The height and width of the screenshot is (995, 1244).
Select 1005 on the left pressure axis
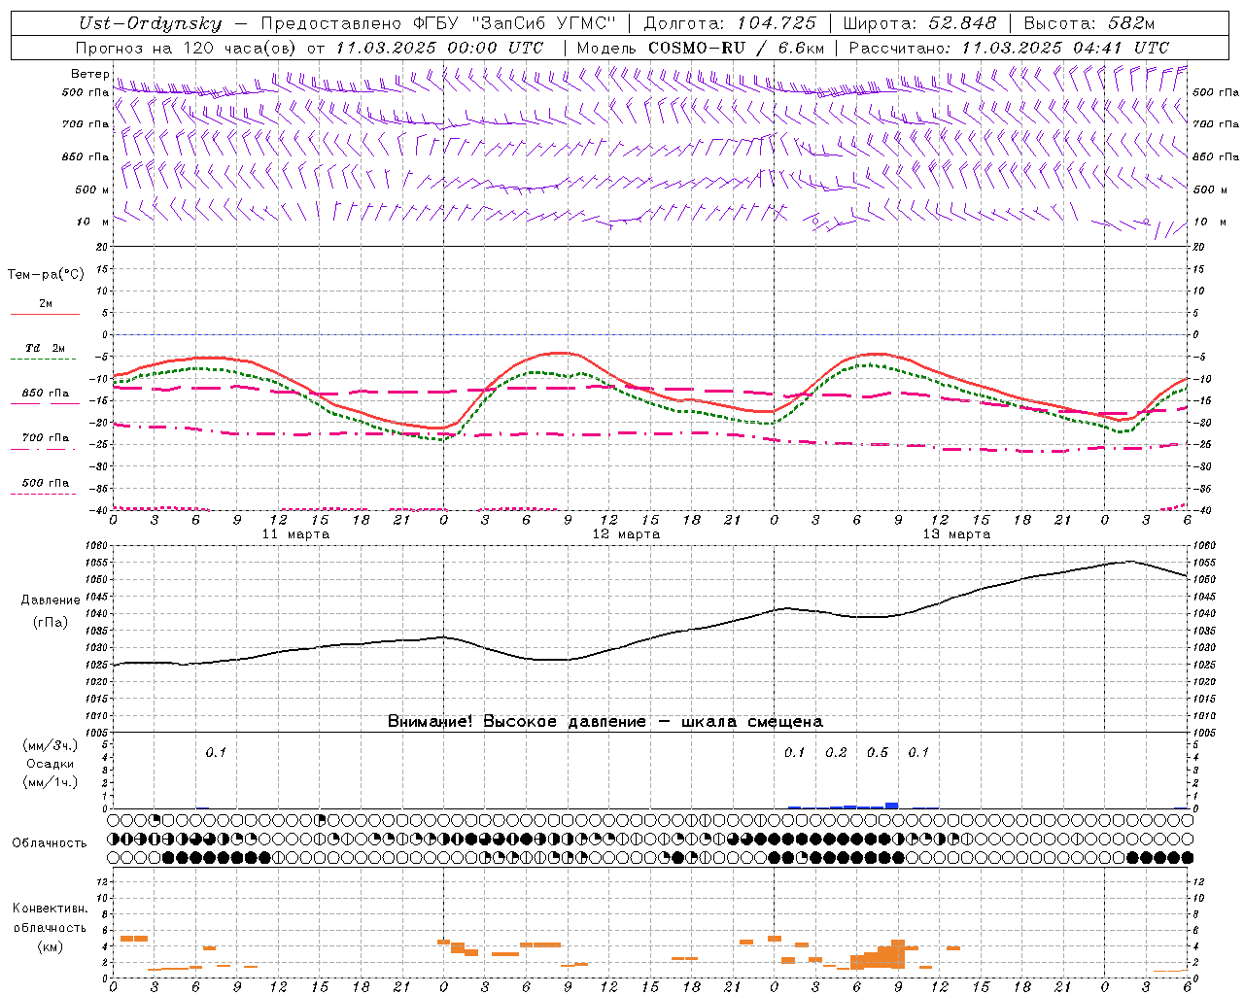96,732
